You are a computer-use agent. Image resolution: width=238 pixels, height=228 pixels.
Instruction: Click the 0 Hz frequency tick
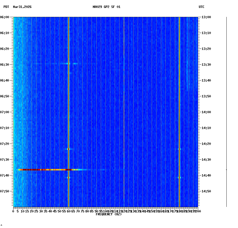tap(13, 211)
